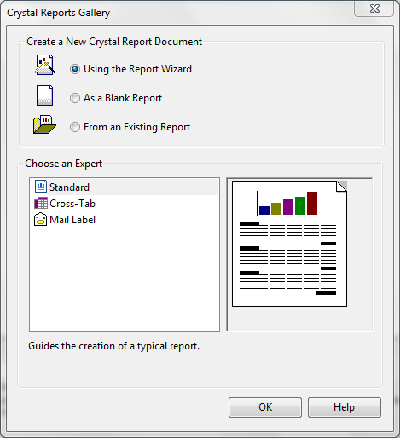
Task: Select the Standard text in expert list
Action: click(x=69, y=187)
